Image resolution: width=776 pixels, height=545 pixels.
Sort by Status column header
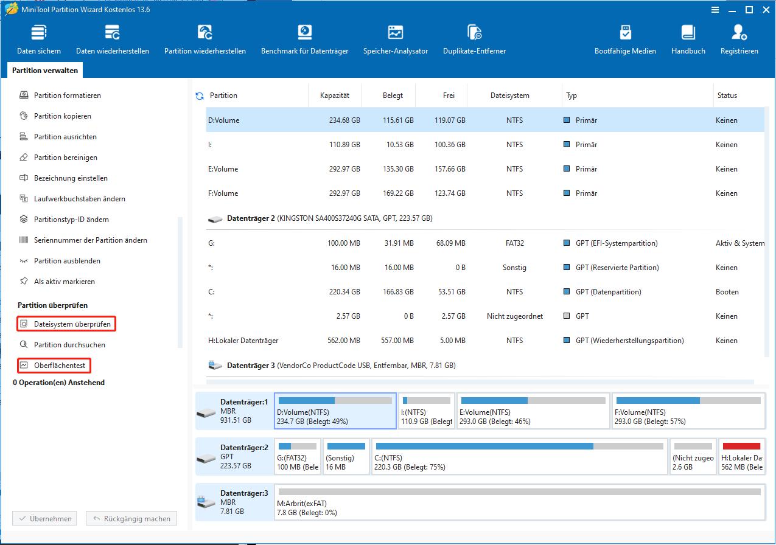coord(727,95)
